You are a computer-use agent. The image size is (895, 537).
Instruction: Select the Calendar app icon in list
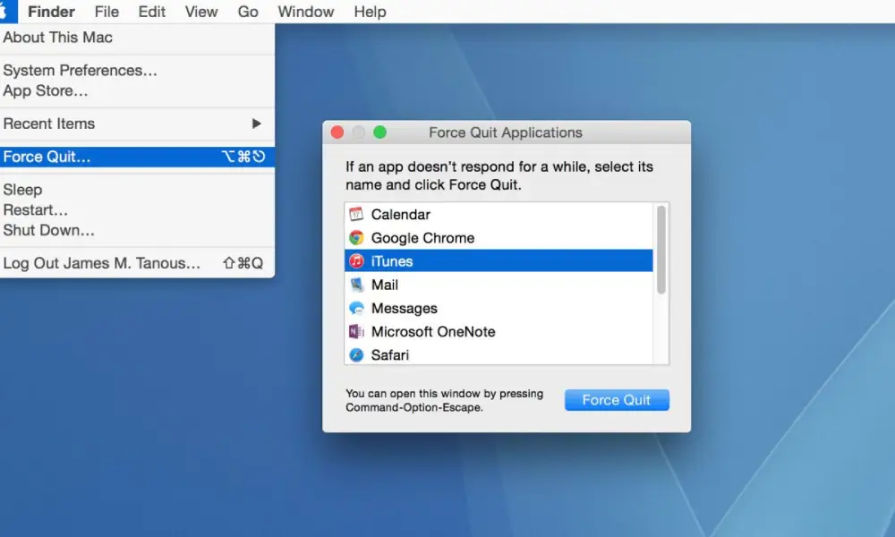coord(356,214)
